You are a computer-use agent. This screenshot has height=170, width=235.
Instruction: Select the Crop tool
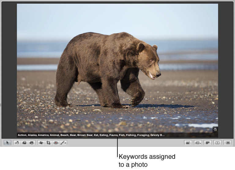[48, 143]
